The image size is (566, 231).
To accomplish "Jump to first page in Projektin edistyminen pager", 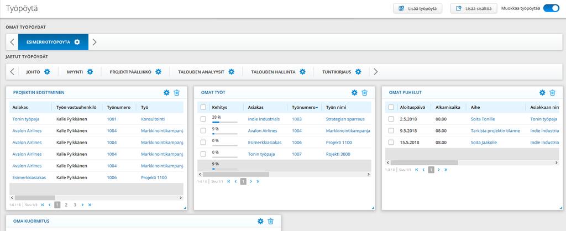I will [43, 205].
